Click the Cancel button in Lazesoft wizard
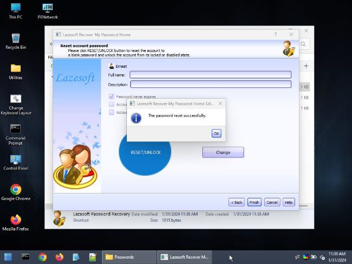Screen dimensions: 352x264 tap(272, 202)
